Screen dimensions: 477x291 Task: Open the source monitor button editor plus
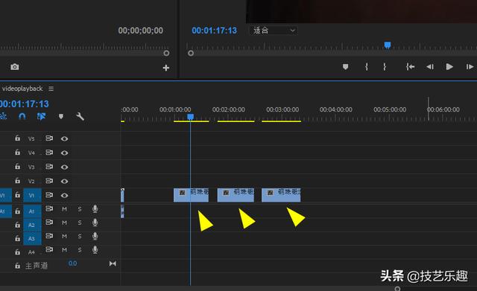pyautogui.click(x=165, y=68)
